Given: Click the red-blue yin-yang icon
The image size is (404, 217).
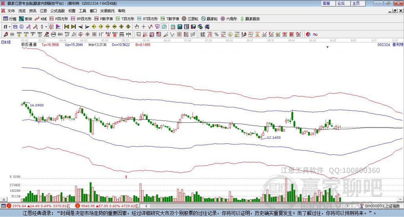Looking at the screenshot, I should [x=308, y=34].
